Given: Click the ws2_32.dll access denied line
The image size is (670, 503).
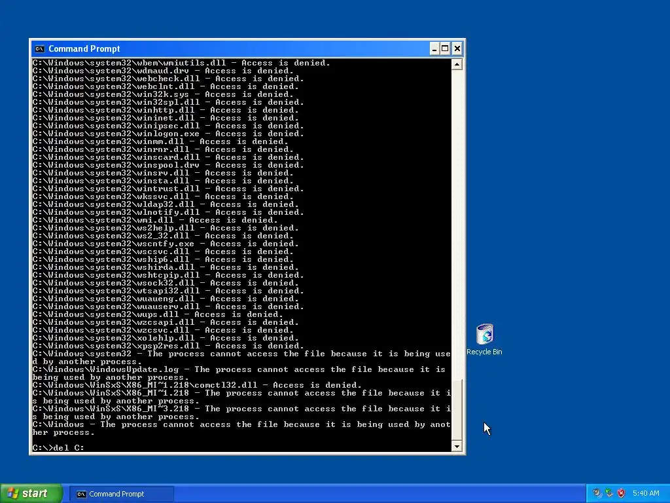Looking at the screenshot, I should 163,236.
